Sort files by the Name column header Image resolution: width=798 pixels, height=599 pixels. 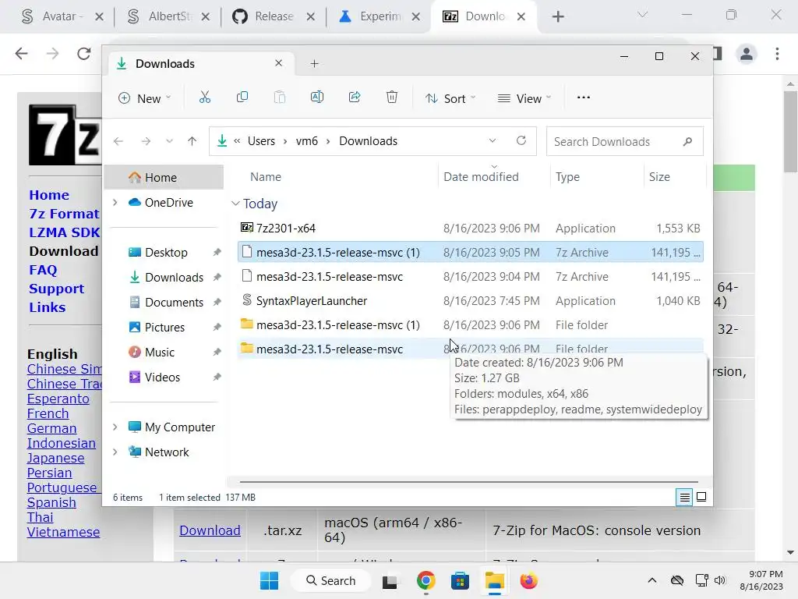(266, 177)
